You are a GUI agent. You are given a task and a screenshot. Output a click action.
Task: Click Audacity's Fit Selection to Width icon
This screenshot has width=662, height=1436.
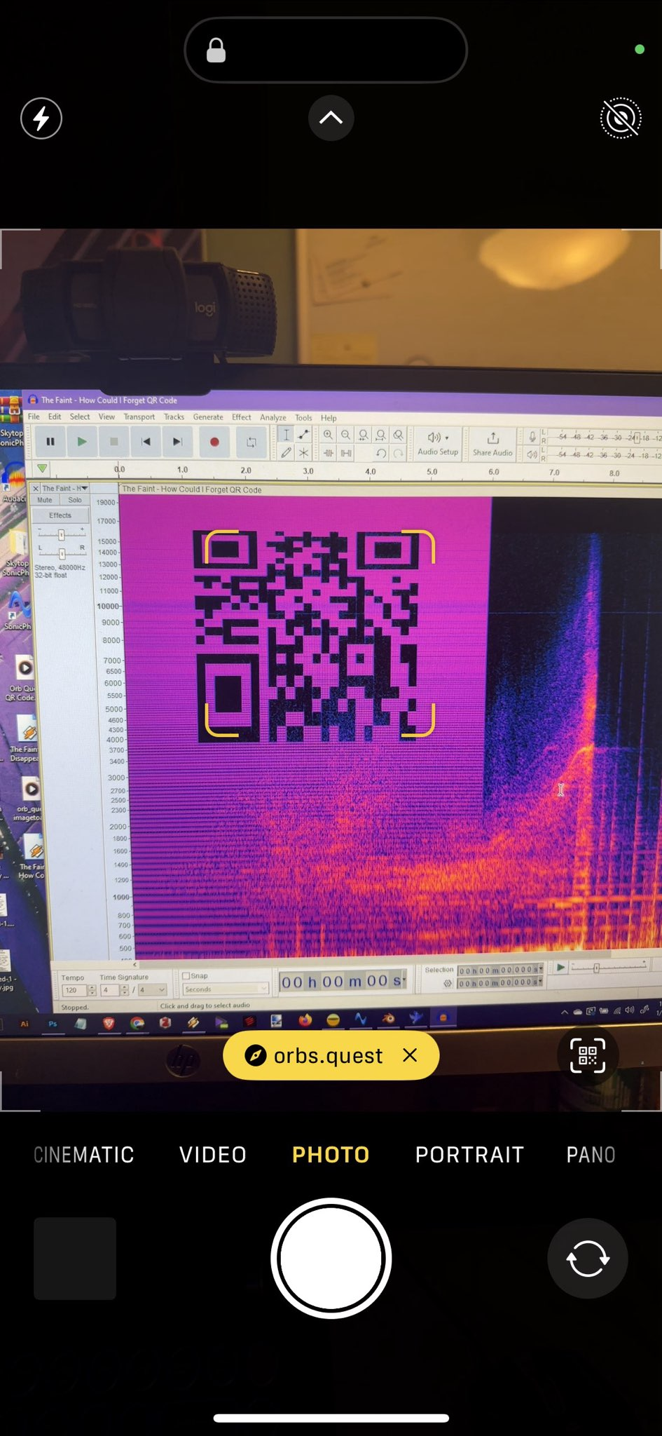(364, 435)
